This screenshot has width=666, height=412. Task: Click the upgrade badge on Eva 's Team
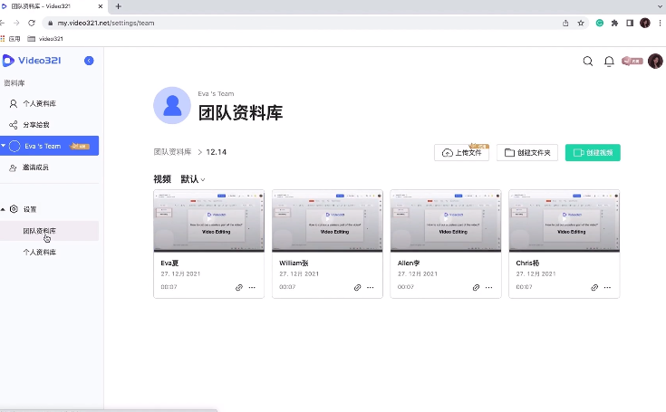tap(80, 146)
